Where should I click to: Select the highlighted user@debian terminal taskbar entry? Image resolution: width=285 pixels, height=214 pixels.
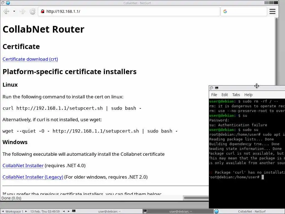[178, 211]
